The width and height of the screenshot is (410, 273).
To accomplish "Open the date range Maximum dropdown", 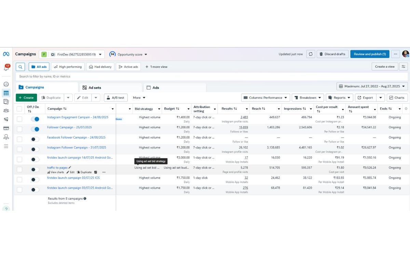I will [x=372, y=86].
